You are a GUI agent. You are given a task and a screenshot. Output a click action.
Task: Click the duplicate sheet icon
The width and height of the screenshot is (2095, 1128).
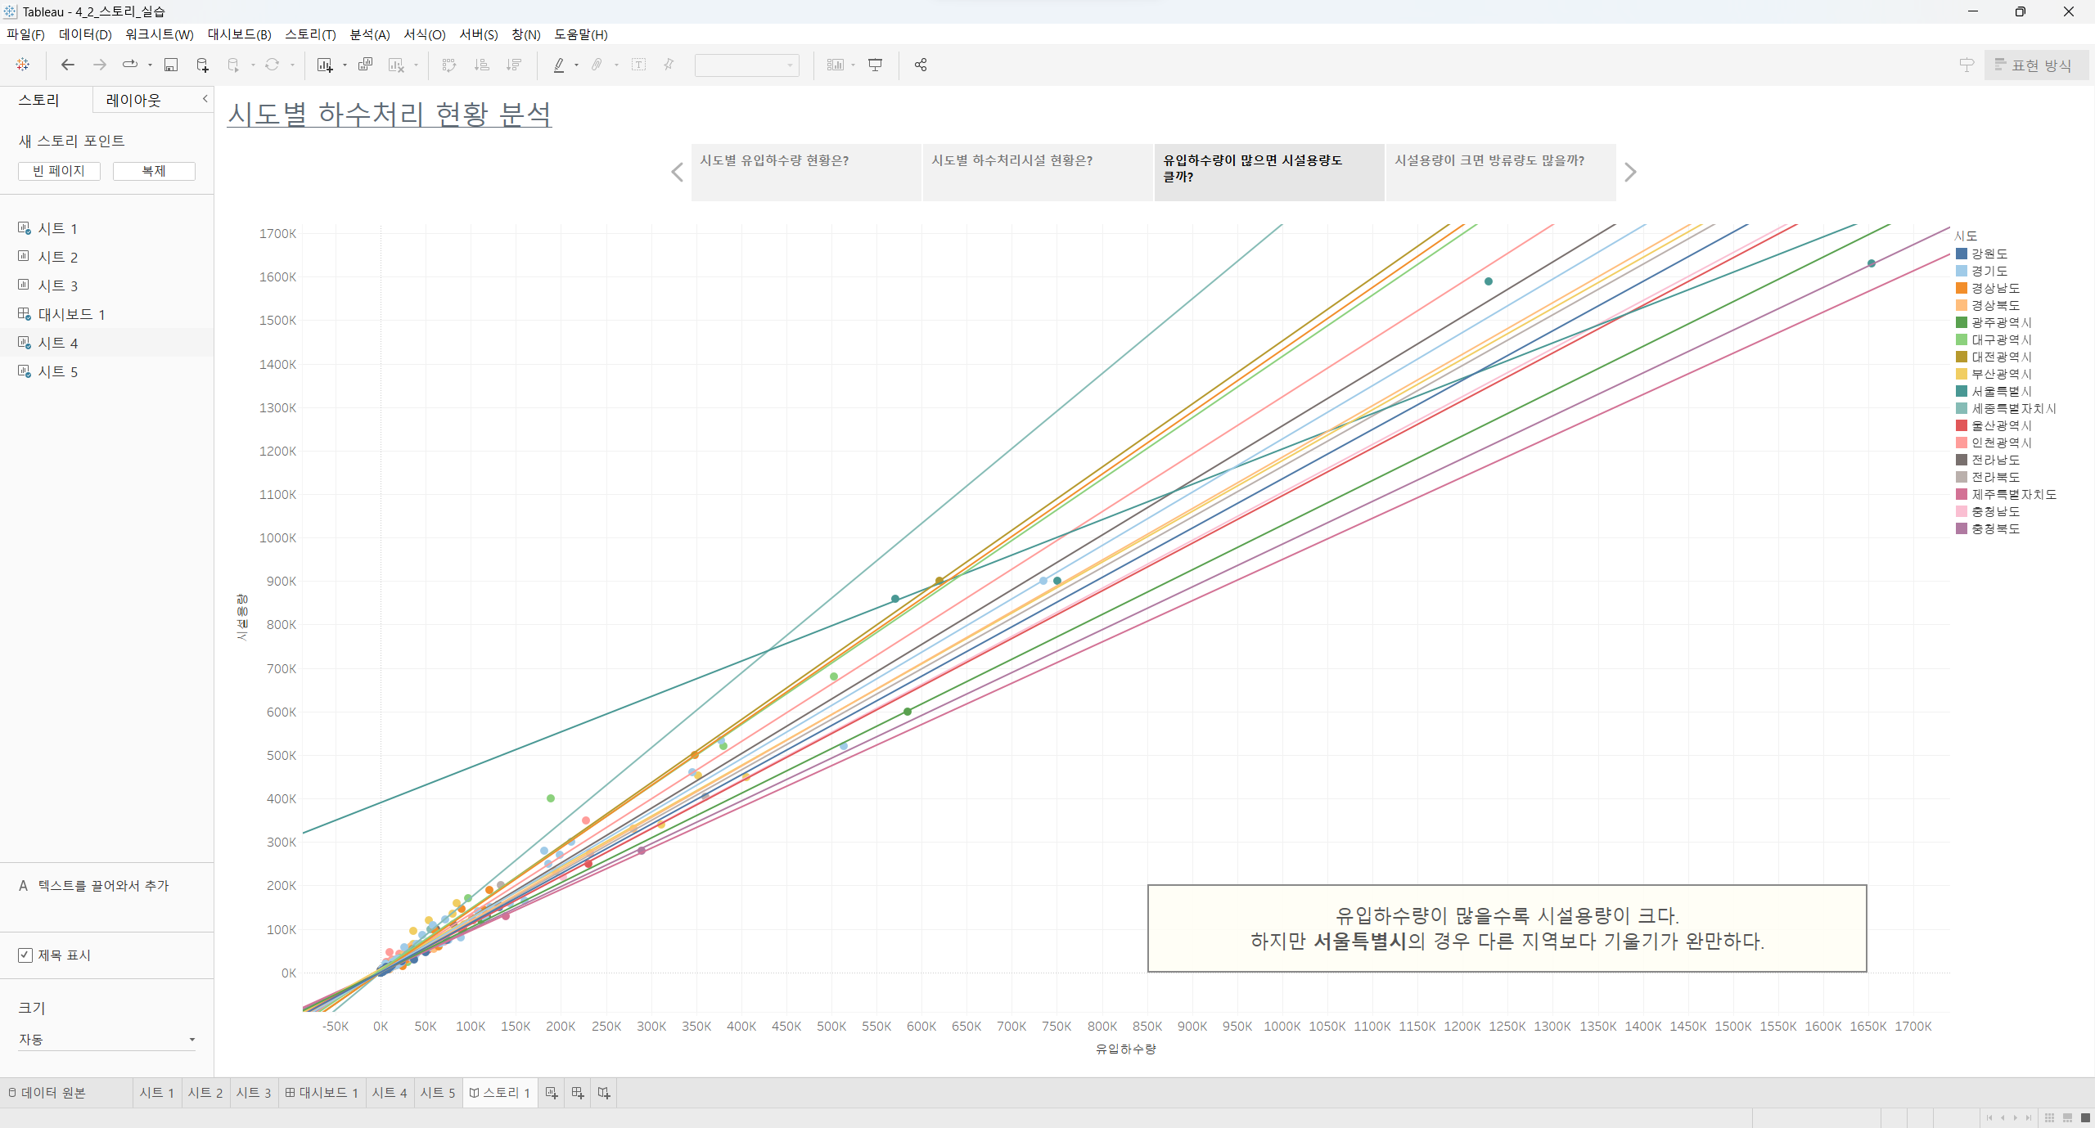tap(365, 65)
